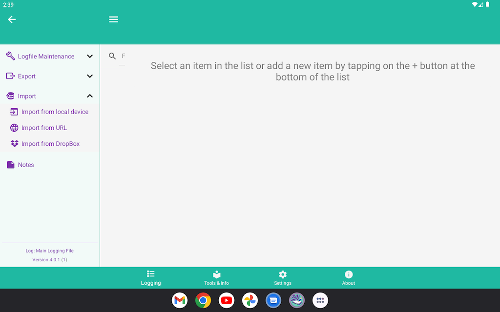
Task: Select Import from local device
Action: tap(55, 112)
